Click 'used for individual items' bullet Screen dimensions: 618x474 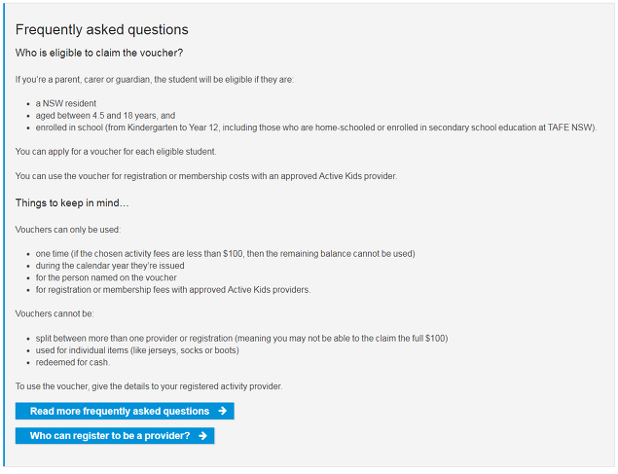click(x=137, y=350)
